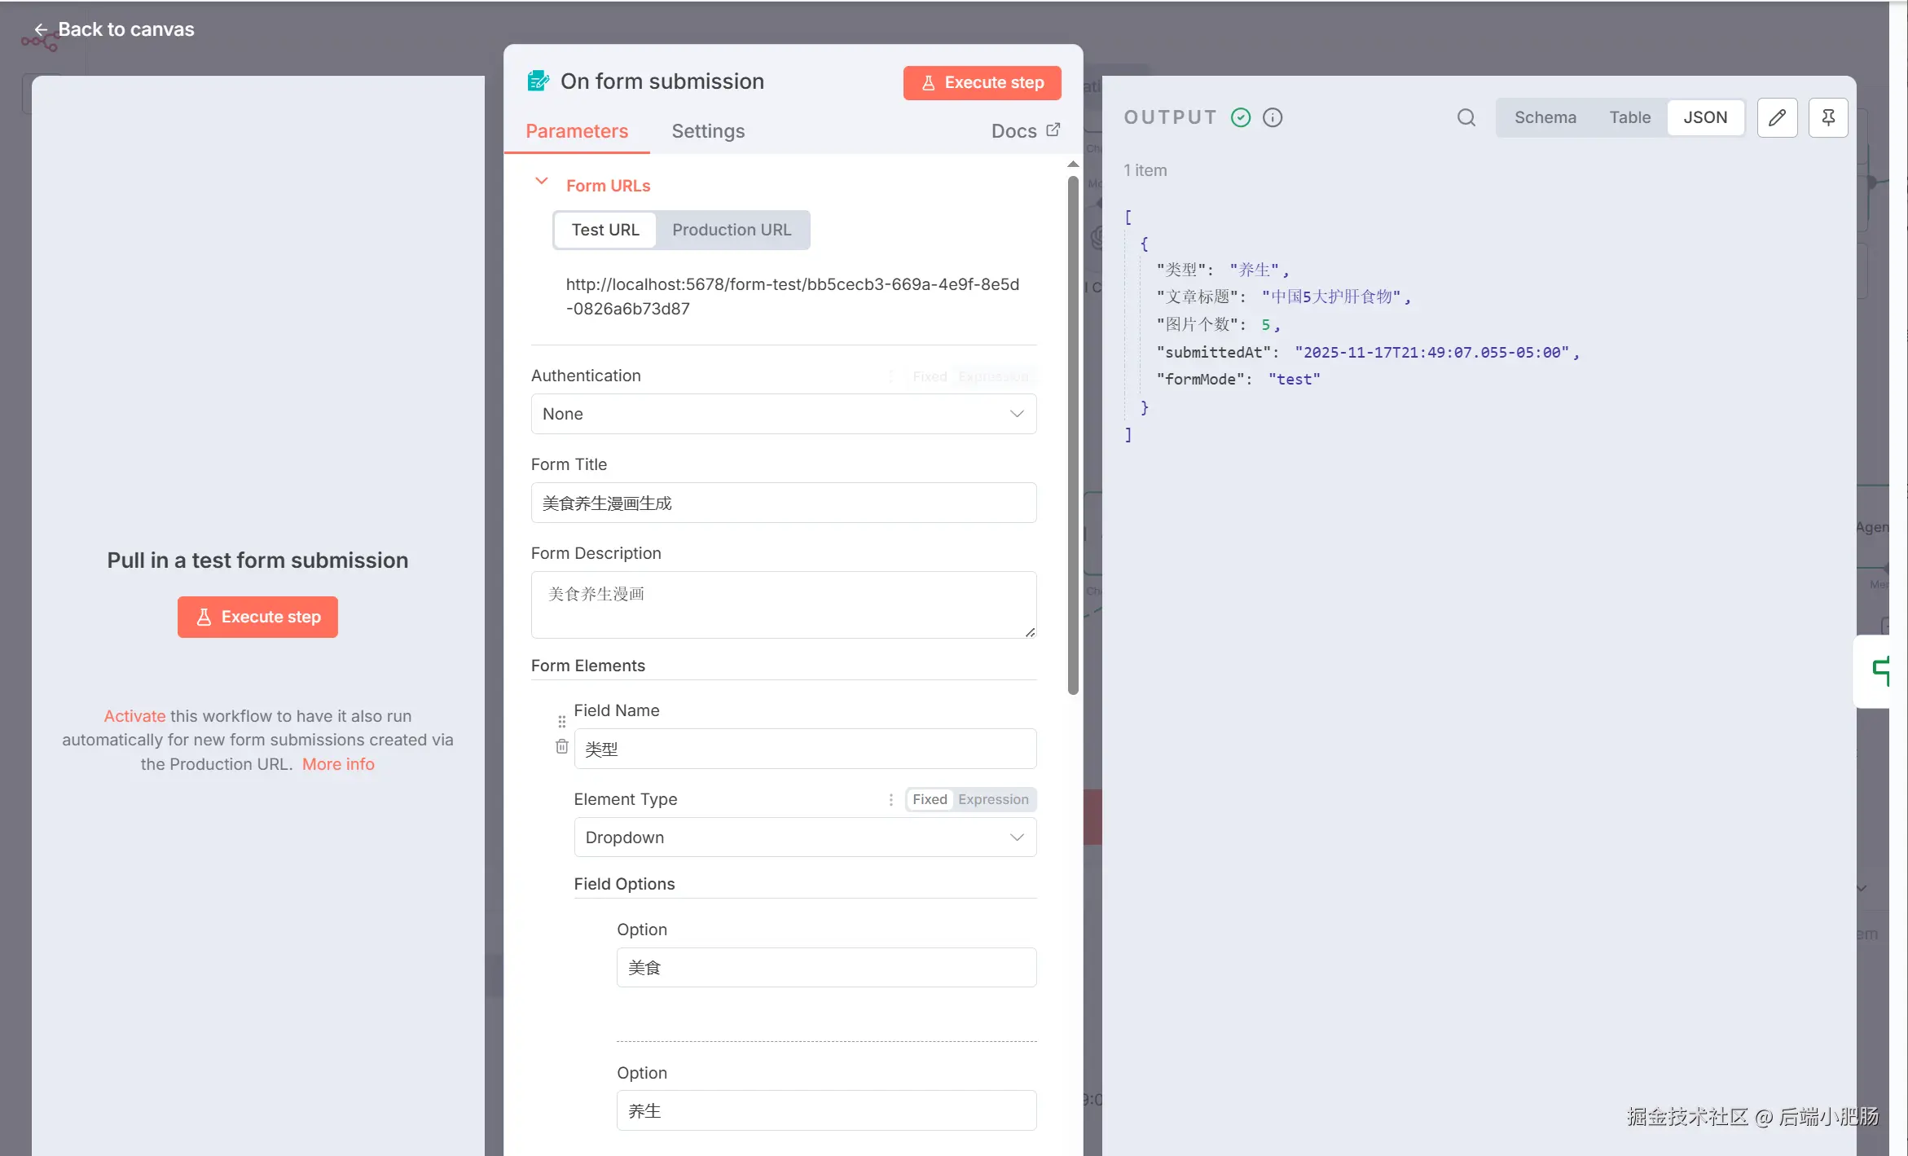Pin the output data with pin icon
1908x1156 pixels.
coord(1827,117)
